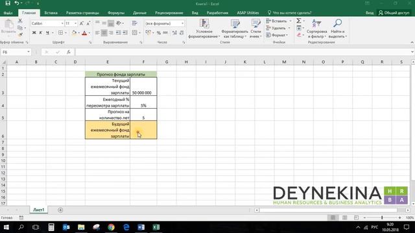
Task: Open Сортировка и фильтр menu
Action: 317,28
